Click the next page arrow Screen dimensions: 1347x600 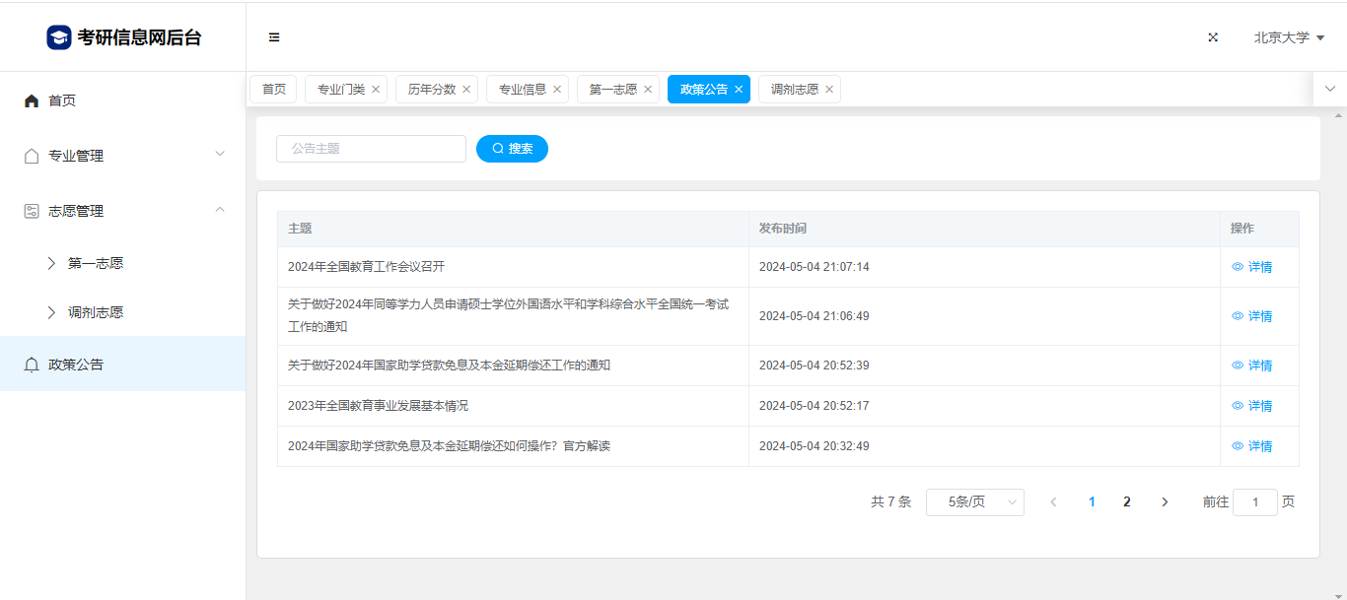(x=1165, y=502)
